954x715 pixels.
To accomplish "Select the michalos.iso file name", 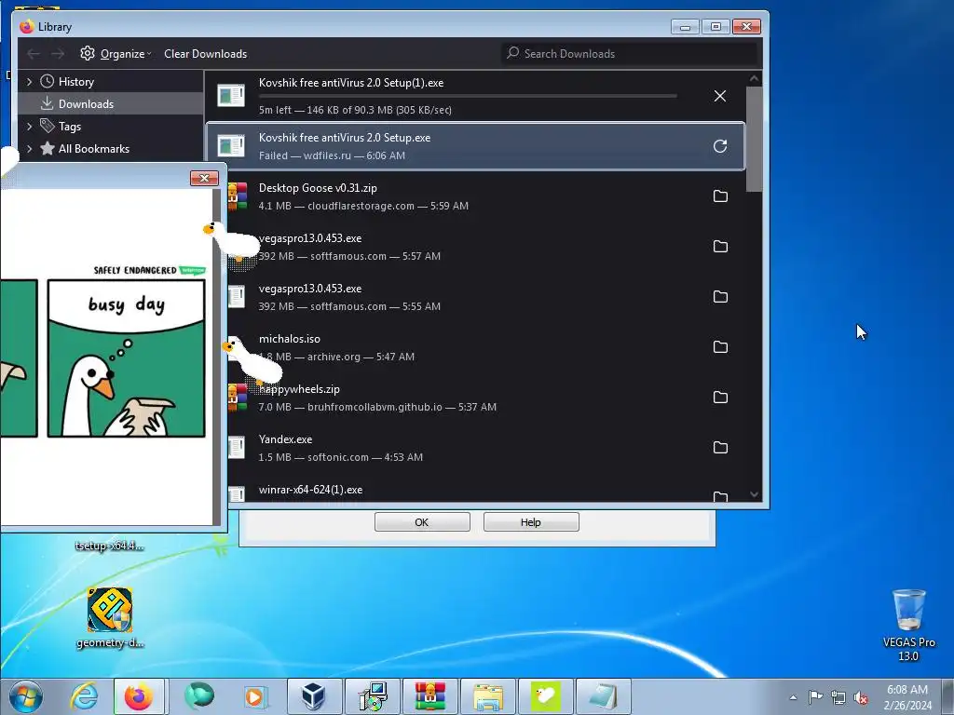I will tap(289, 339).
